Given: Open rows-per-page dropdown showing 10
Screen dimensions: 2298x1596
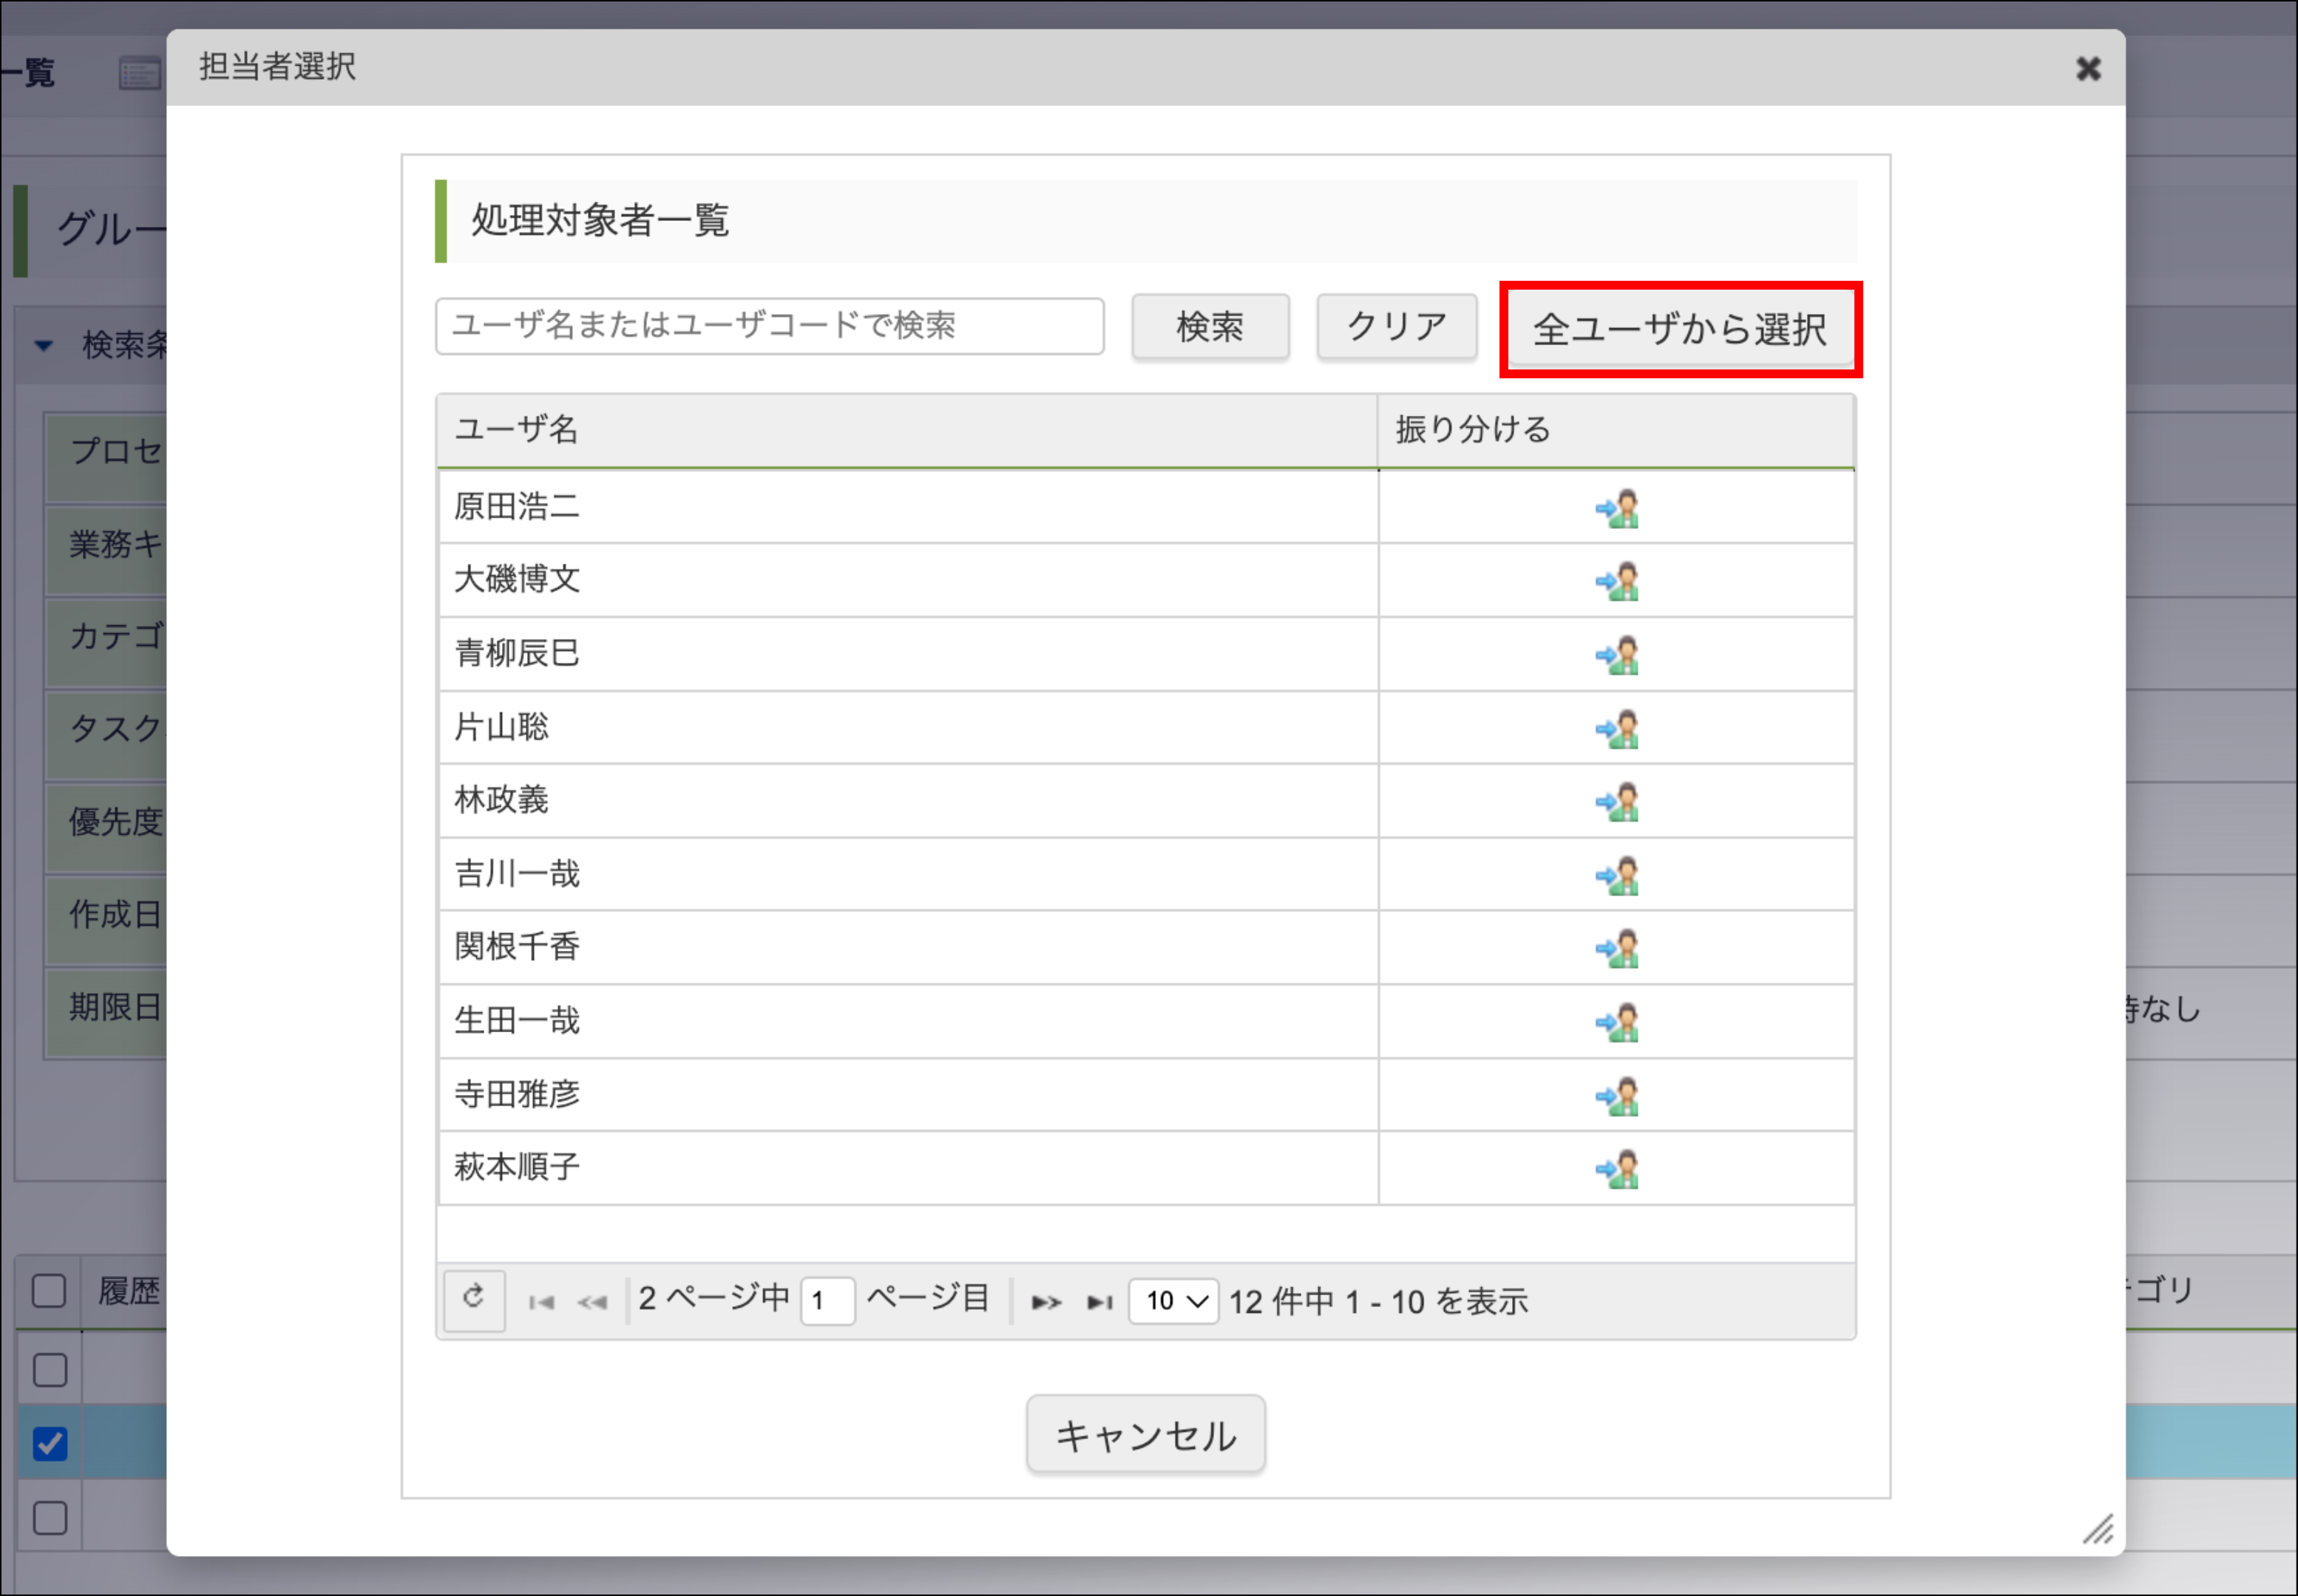Looking at the screenshot, I should [x=1173, y=1301].
